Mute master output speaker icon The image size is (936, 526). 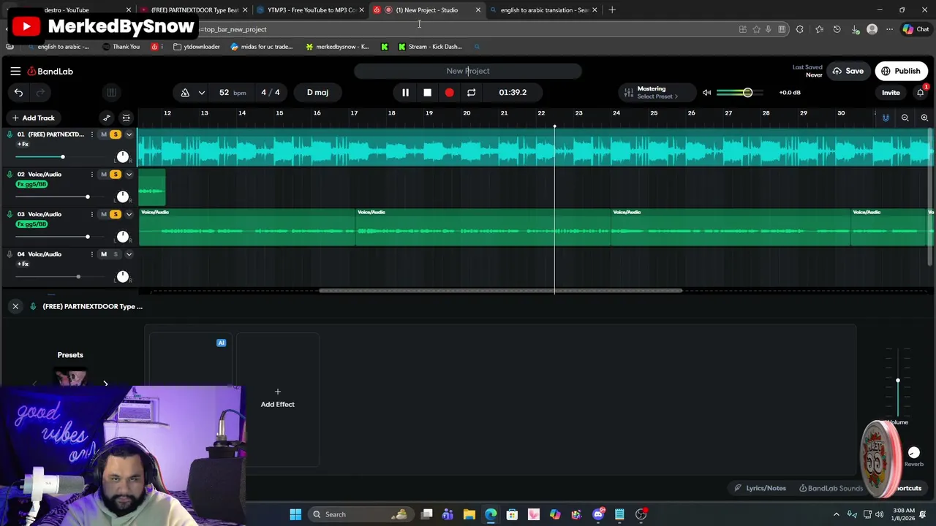[706, 92]
